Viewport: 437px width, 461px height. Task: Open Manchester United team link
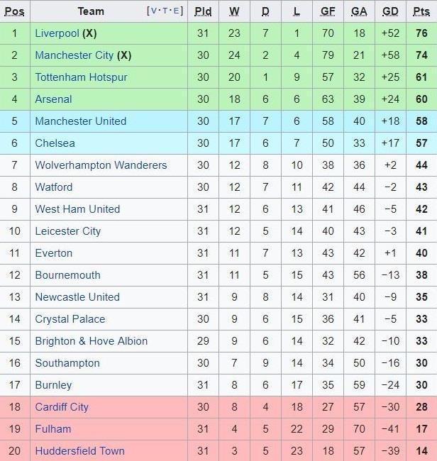80,121
